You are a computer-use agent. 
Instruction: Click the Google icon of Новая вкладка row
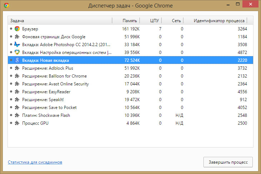pos(17,60)
